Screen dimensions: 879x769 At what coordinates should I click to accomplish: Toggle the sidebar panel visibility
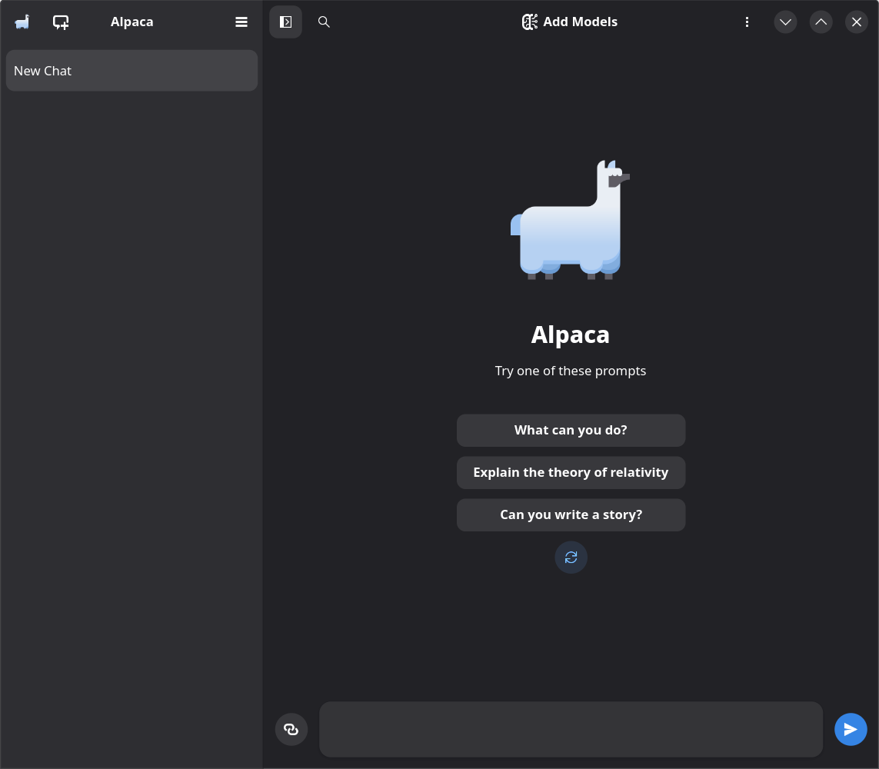(x=286, y=22)
